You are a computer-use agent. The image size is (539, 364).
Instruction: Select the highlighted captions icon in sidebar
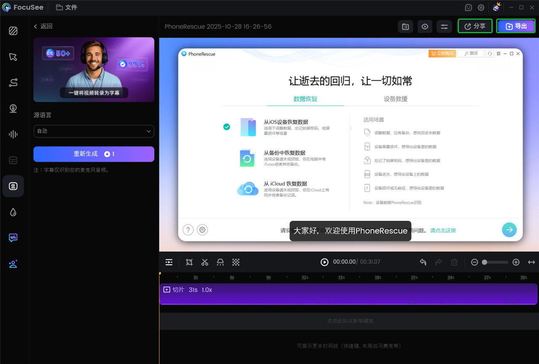(13, 186)
